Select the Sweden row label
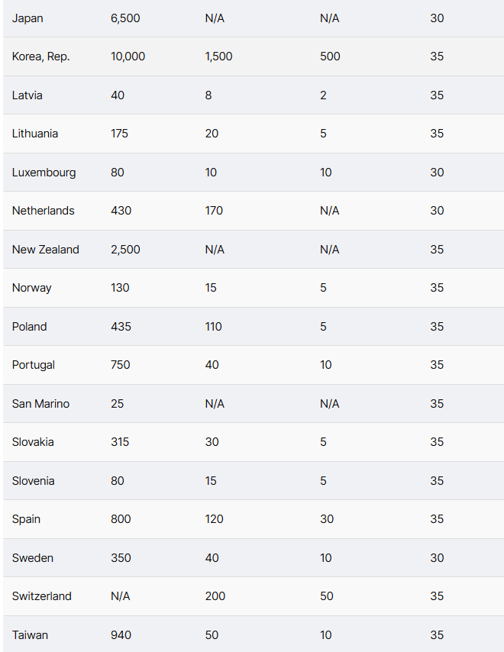 coord(32,558)
